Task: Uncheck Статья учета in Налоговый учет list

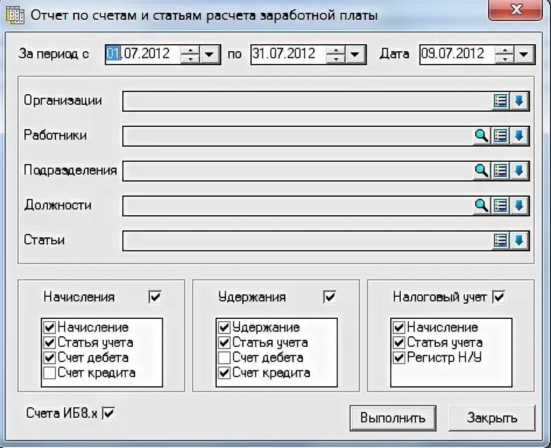Action: (x=399, y=343)
